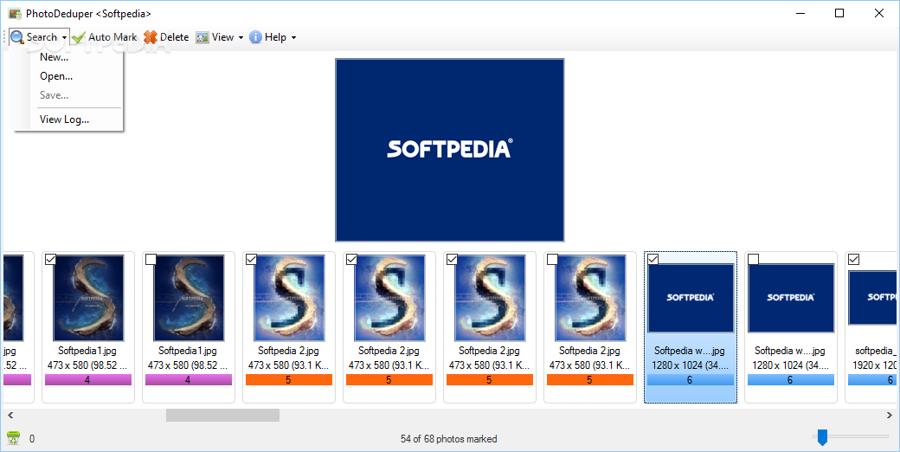This screenshot has width=900, height=452.
Task: Uncheck the checked Softpedia1.jpg photo checkbox
Action: (x=50, y=260)
